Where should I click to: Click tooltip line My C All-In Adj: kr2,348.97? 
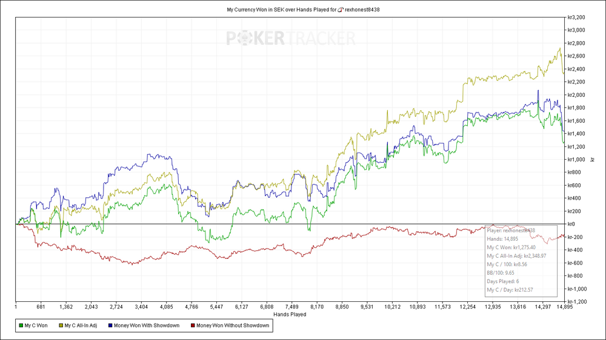pyautogui.click(x=516, y=257)
